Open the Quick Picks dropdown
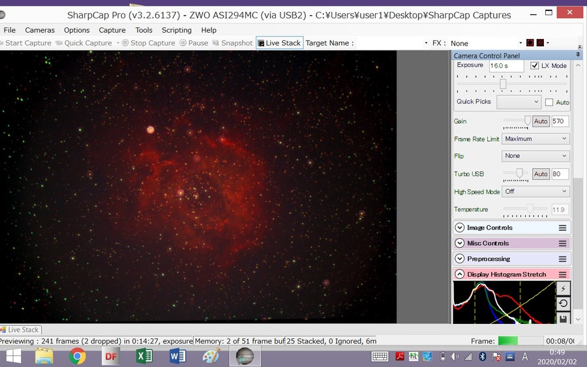 (518, 102)
